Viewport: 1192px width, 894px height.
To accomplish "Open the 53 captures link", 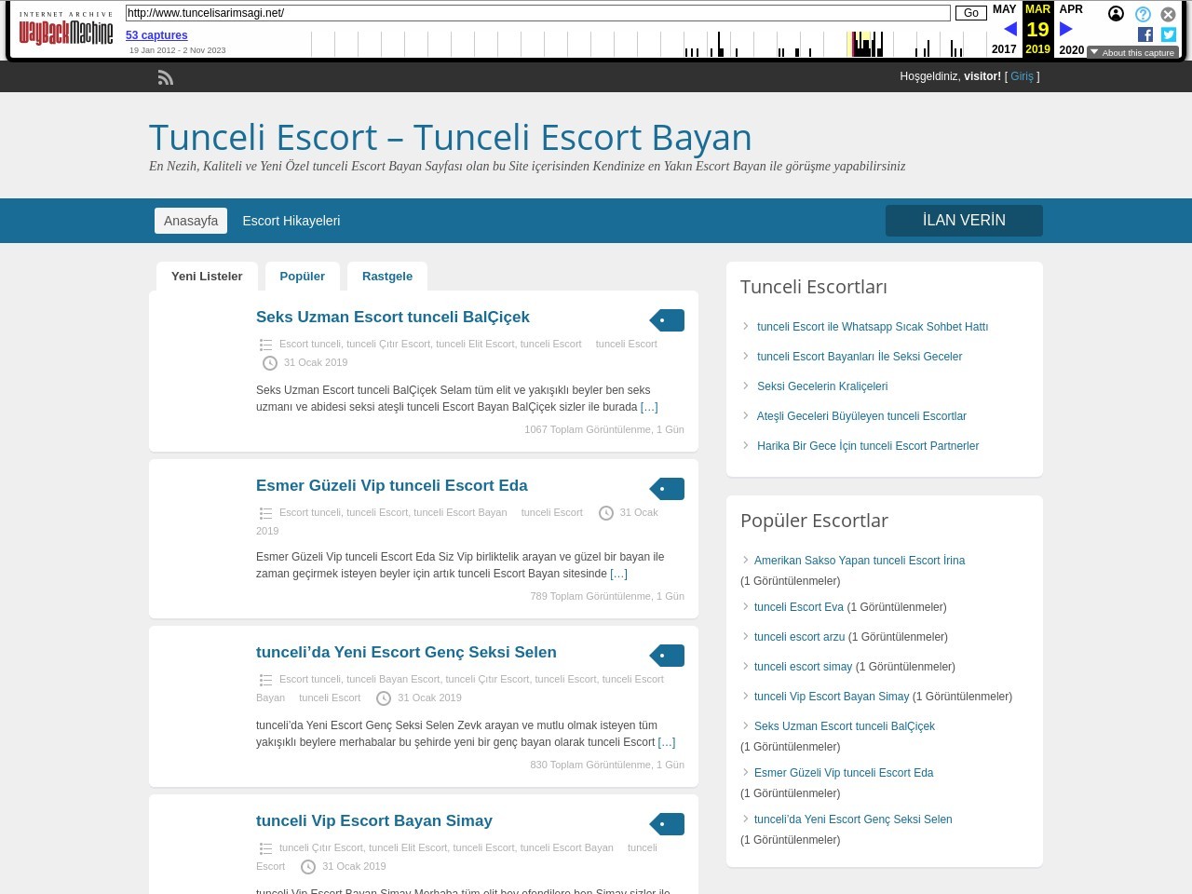I will 156,35.
